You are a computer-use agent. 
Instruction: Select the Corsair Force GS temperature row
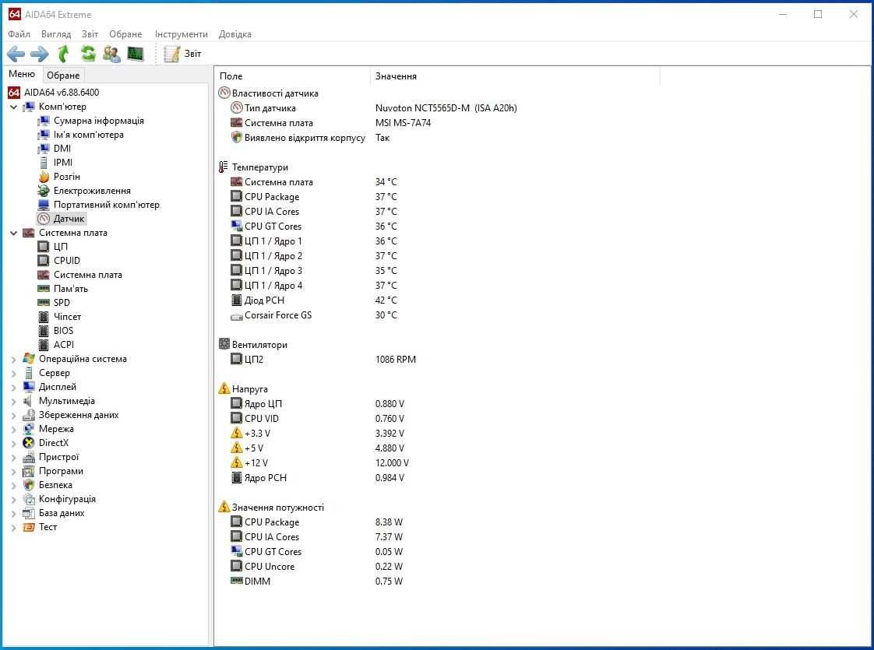click(313, 315)
